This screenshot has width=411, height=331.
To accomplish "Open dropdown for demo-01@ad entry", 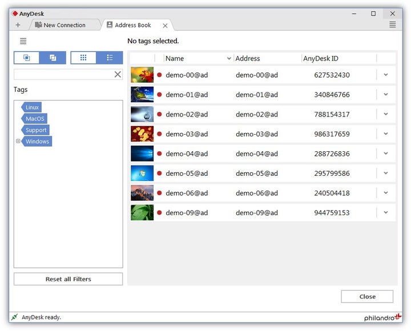I will click(x=386, y=94).
